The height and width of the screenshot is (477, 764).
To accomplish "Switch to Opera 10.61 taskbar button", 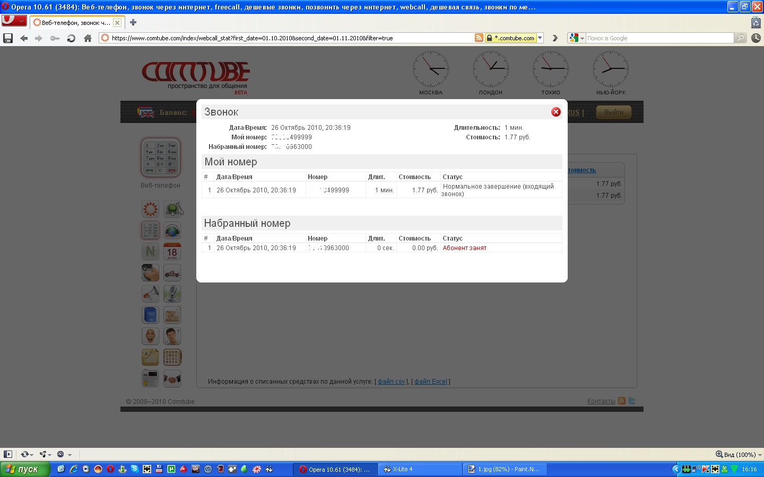I will [x=335, y=469].
